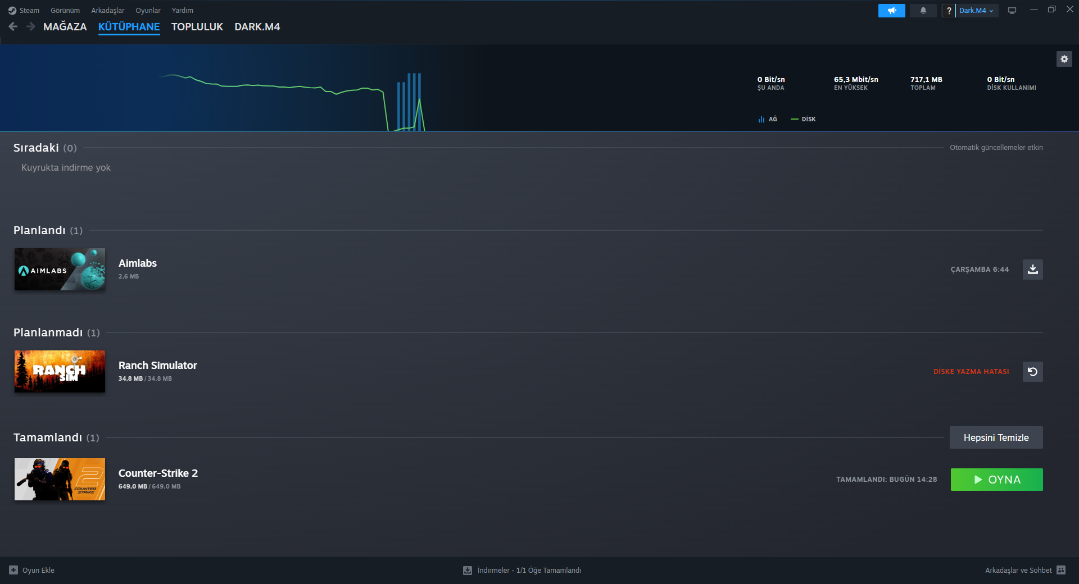Click the Steam logo icon
The image size is (1079, 584).
pyautogui.click(x=12, y=11)
